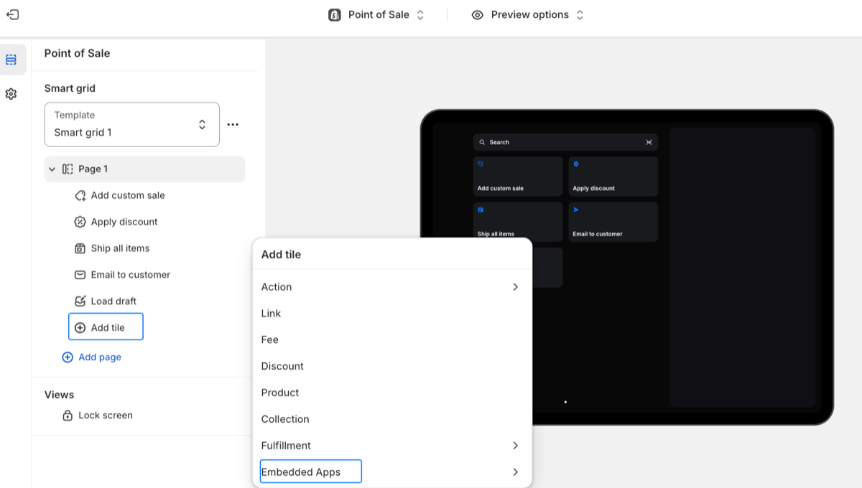862x488 pixels.
Task: Click the page indicator dot in preview
Action: (x=565, y=403)
